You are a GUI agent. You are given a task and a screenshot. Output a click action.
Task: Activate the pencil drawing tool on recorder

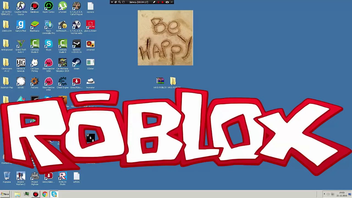pyautogui.click(x=154, y=2)
